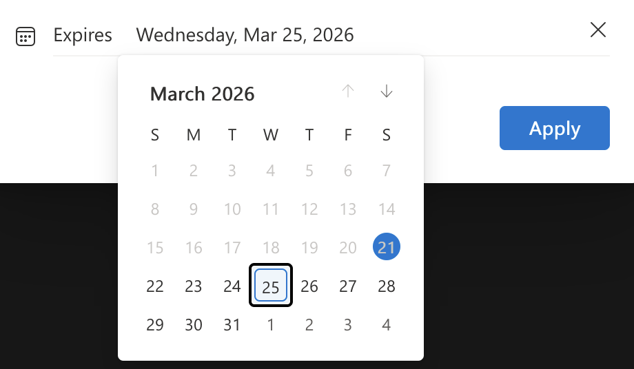Viewport: 634px width, 369px height.
Task: Select today's date, March 21
Action: (x=387, y=247)
